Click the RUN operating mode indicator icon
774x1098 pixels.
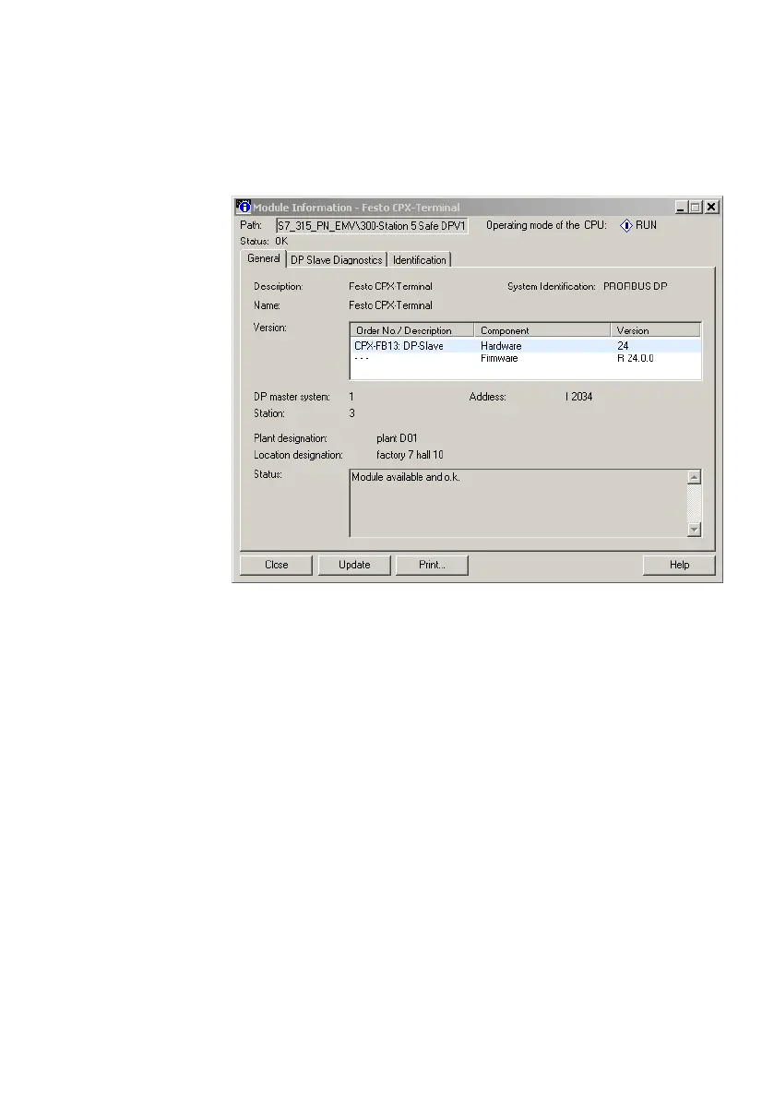tap(625, 225)
